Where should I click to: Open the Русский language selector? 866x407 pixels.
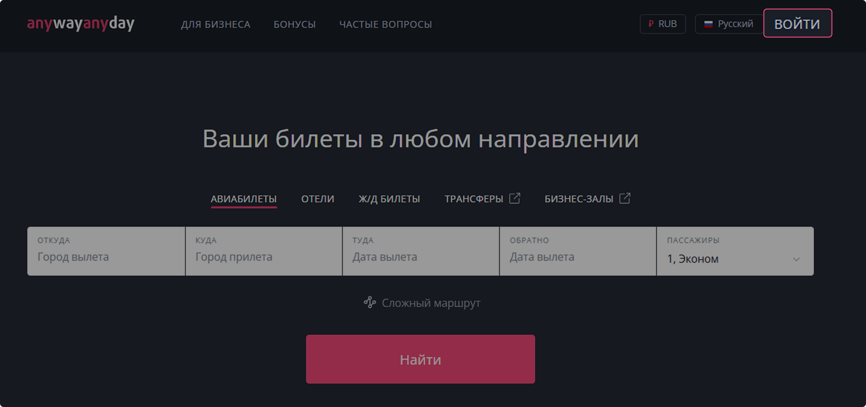(729, 24)
